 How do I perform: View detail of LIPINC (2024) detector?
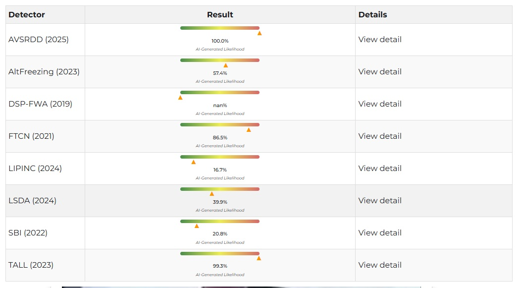[380, 169]
